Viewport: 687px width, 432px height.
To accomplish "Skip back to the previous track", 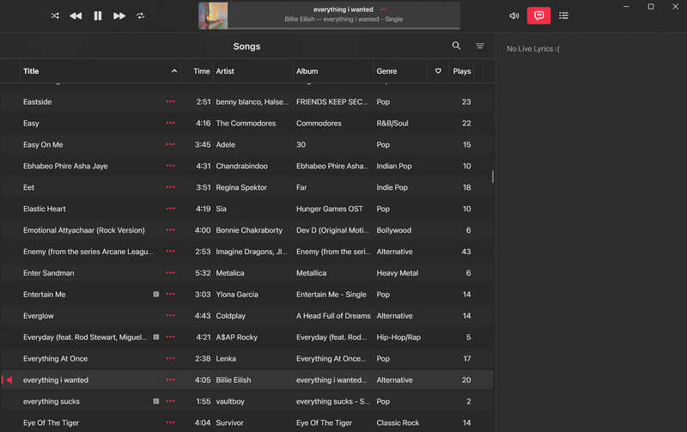I will 76,15.
